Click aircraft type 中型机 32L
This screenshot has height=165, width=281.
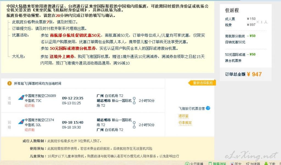(x=33, y=125)
